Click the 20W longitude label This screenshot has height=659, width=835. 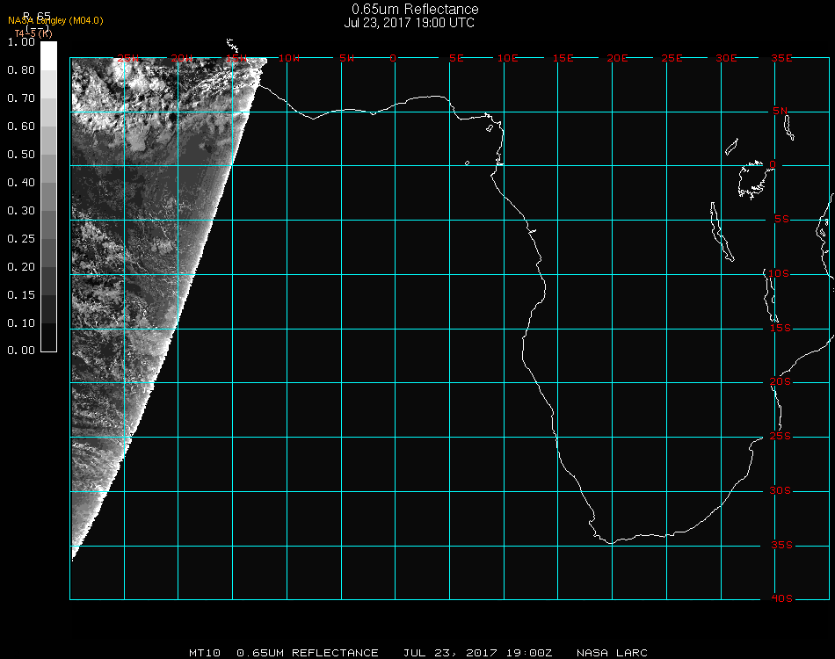point(182,58)
